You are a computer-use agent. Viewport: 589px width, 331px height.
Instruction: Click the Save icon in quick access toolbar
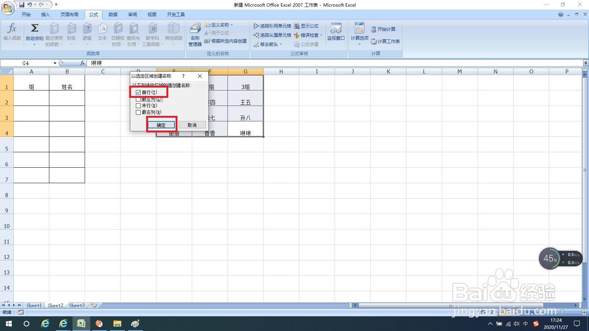[x=22, y=5]
